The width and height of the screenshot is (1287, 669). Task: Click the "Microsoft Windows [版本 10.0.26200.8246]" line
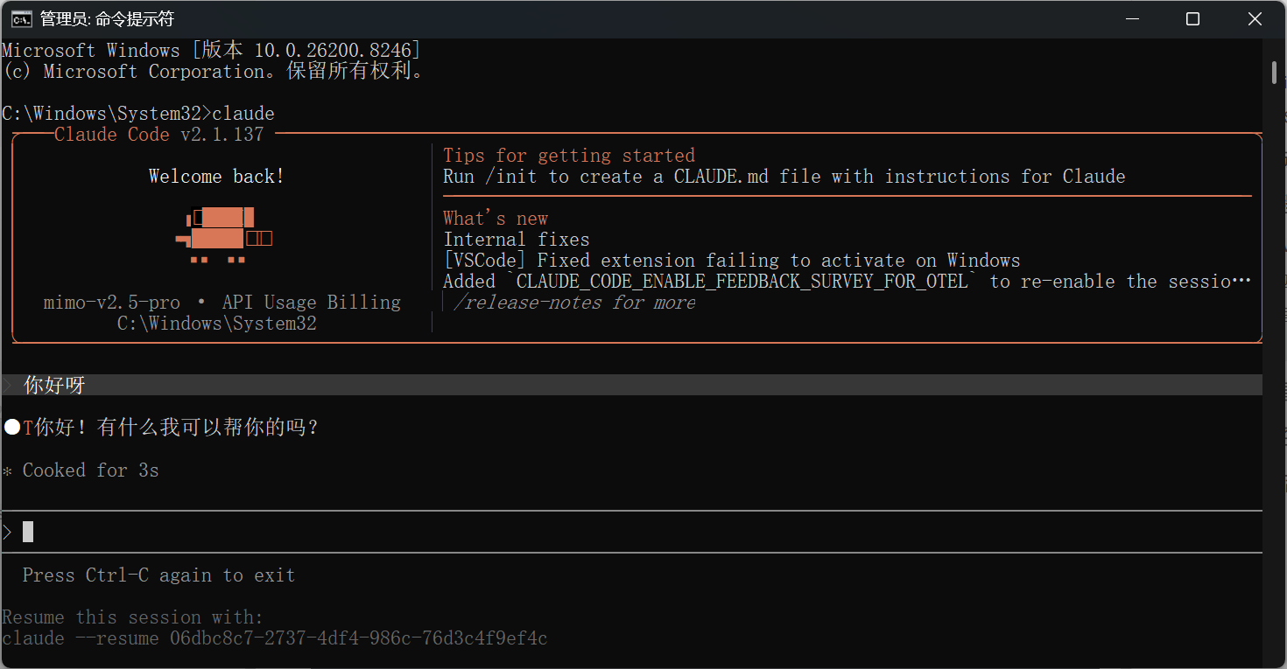(212, 50)
